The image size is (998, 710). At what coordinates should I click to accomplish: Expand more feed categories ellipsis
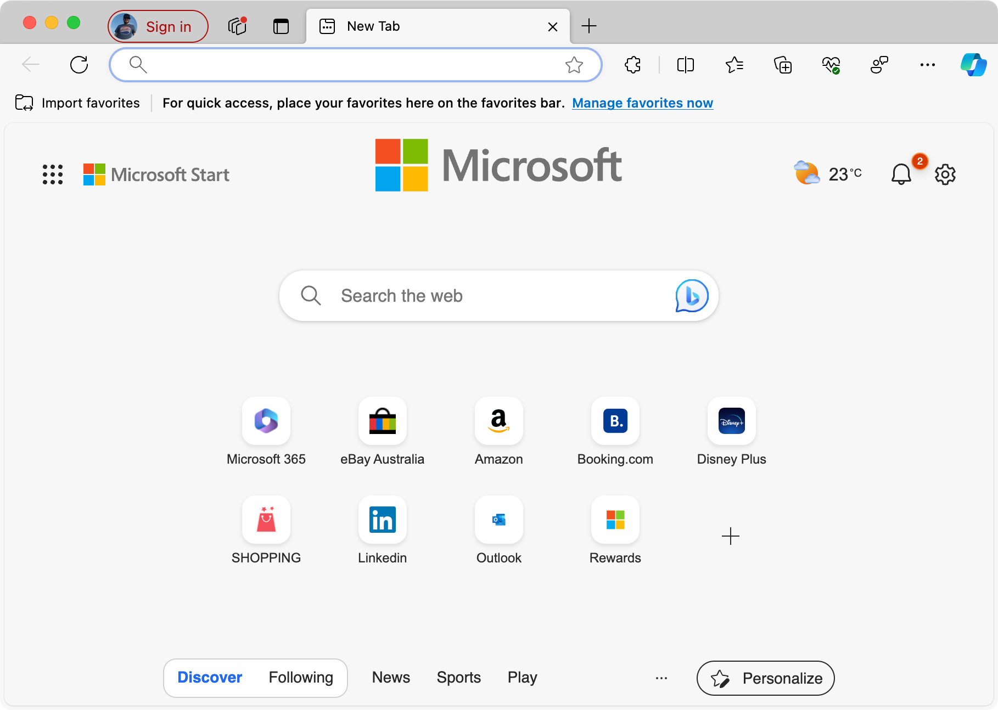click(661, 678)
